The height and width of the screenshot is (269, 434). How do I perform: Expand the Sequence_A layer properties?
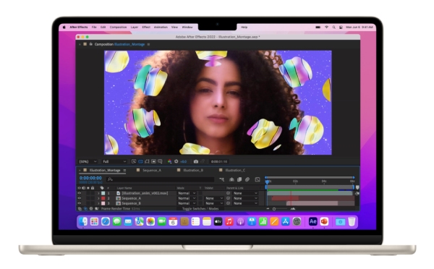[x=98, y=198]
